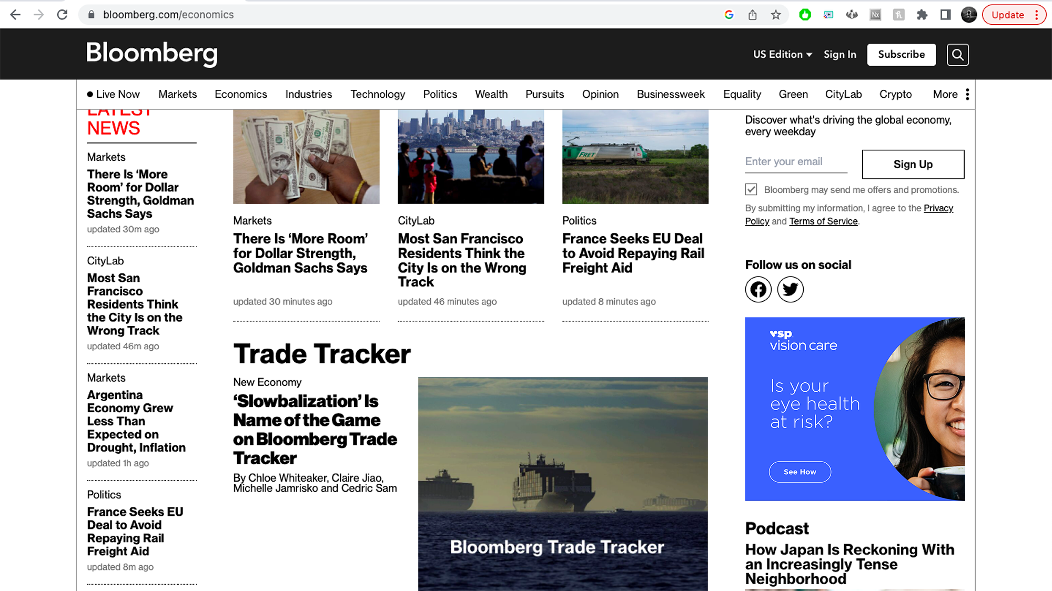Go to Crypto section
Image resolution: width=1052 pixels, height=591 pixels.
[x=895, y=95]
